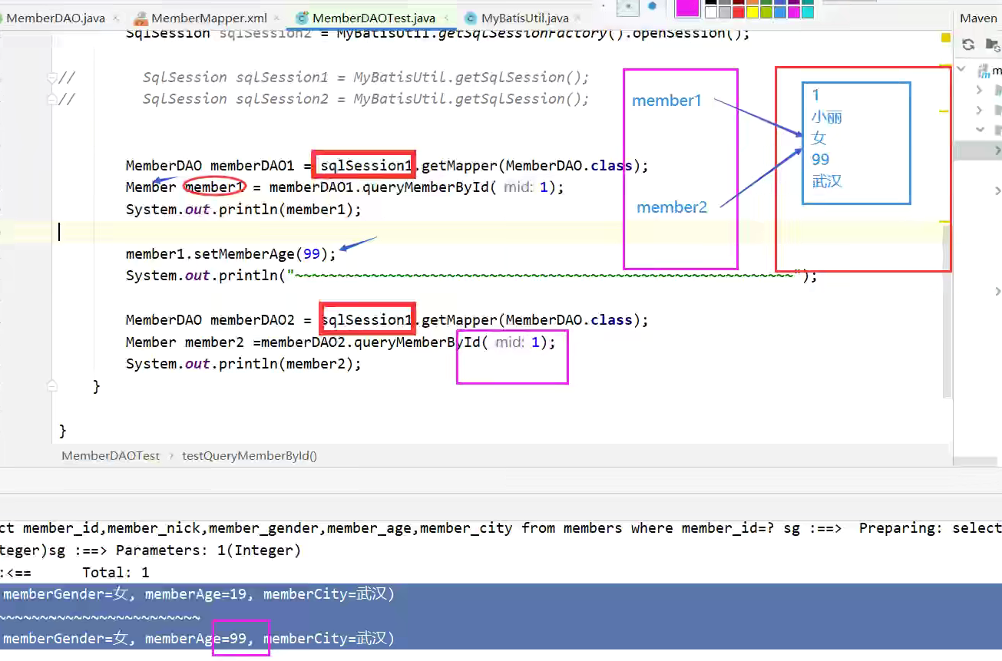The image size is (1002, 661).
Task: Expand the second child node in Maven tree
Action: click(978, 110)
